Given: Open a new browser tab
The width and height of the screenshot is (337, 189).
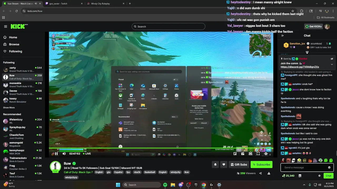Looking at the screenshot, I should tap(130, 4).
